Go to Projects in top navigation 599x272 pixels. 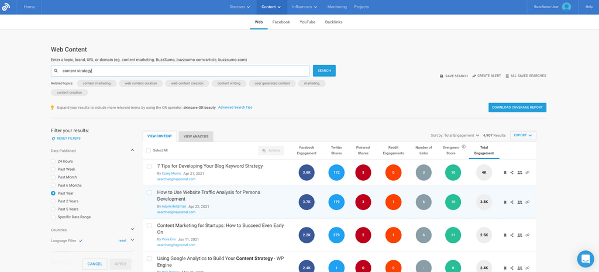click(x=362, y=7)
